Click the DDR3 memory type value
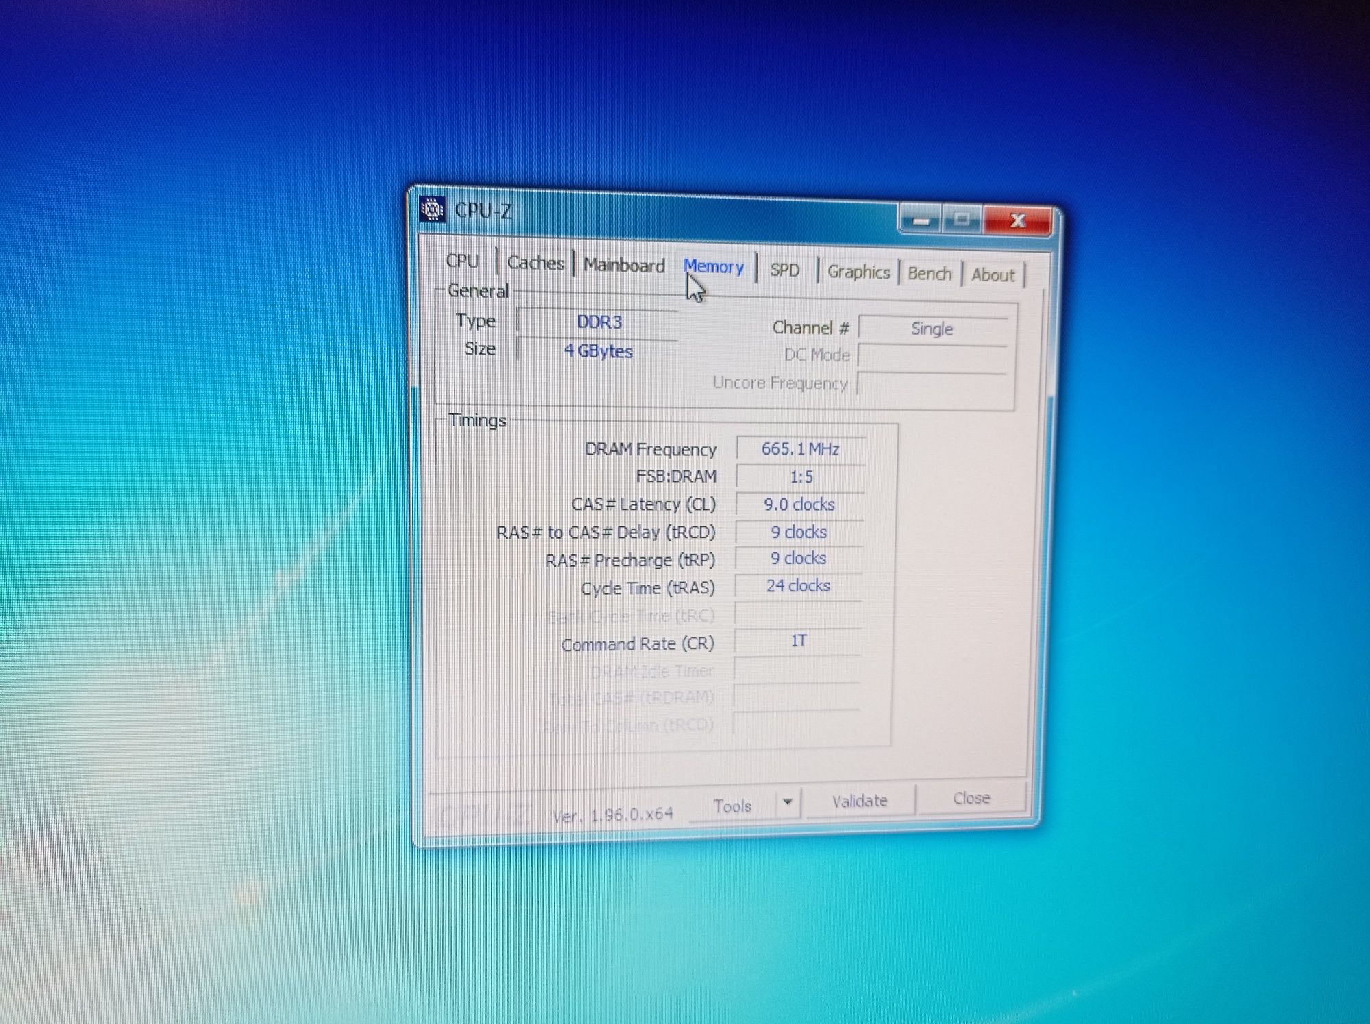Image resolution: width=1370 pixels, height=1024 pixels. point(599,322)
